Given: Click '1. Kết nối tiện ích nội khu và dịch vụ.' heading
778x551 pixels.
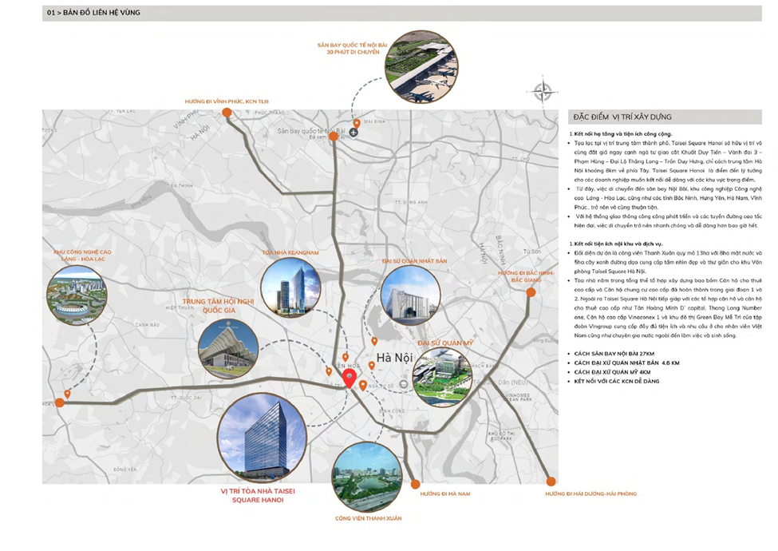Looking at the screenshot, I should click(x=615, y=244).
